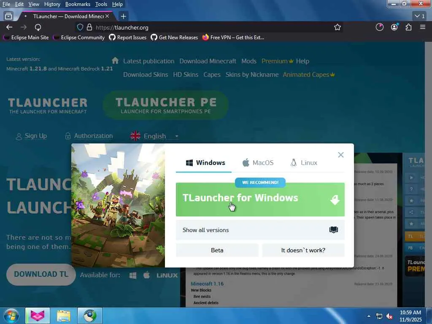The height and width of the screenshot is (324, 432).
Task: Open the Bookmarks menu
Action: (78, 4)
